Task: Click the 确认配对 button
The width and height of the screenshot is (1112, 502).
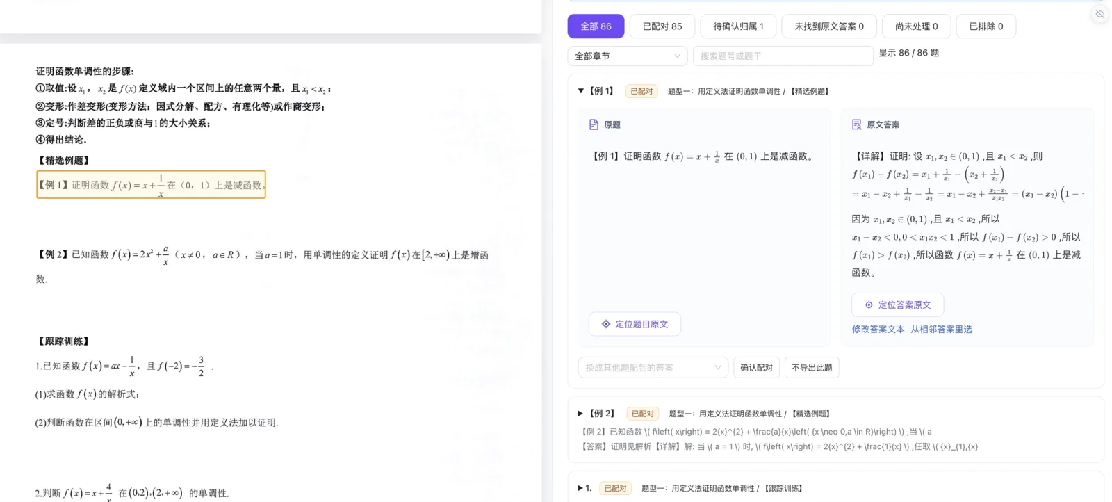Action: (x=756, y=367)
